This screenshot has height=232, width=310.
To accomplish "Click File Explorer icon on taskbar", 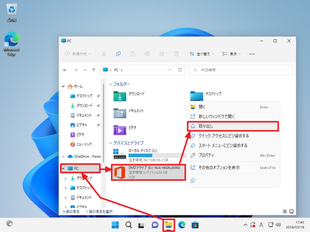I will point(169,225).
